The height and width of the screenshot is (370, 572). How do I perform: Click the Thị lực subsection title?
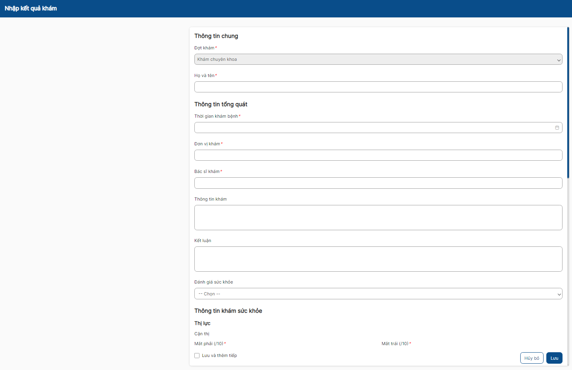202,323
